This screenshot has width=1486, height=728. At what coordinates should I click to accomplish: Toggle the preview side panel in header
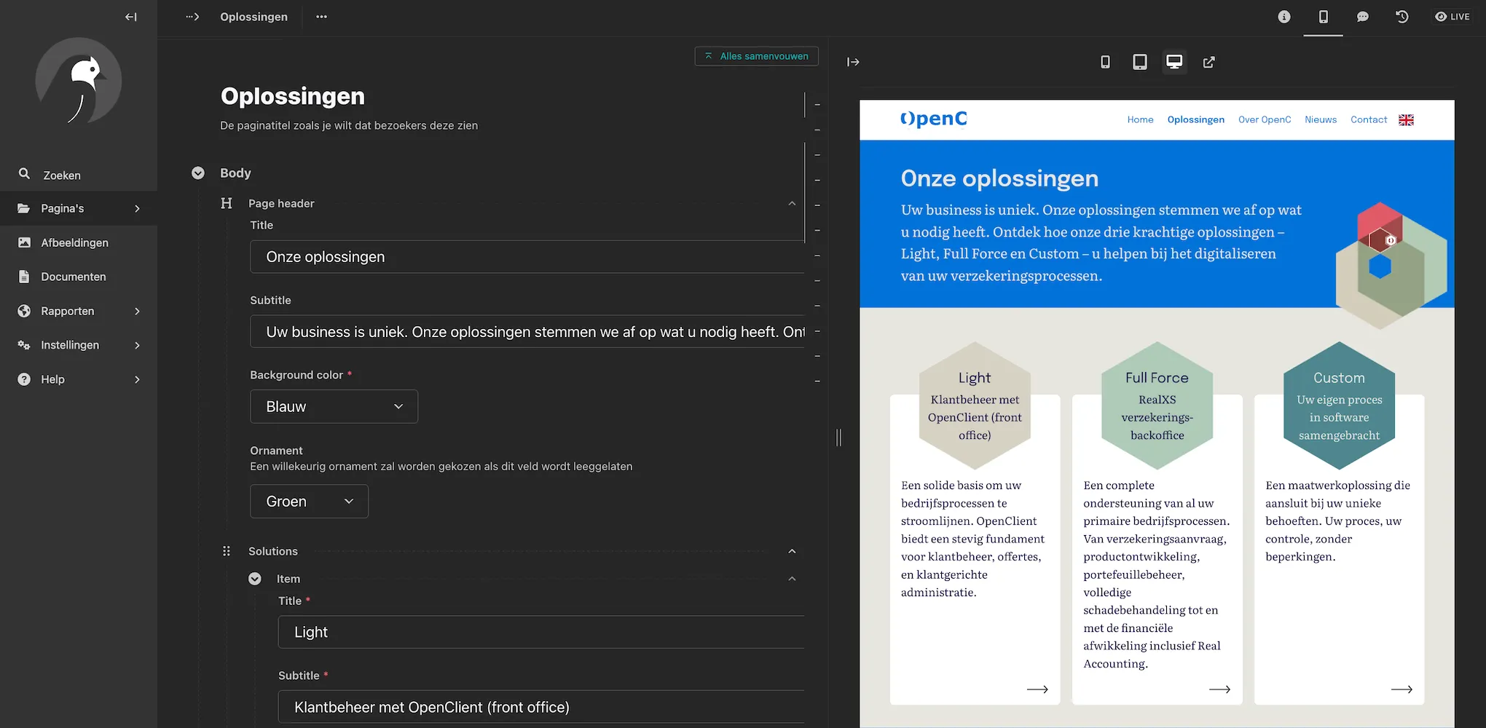point(1324,17)
